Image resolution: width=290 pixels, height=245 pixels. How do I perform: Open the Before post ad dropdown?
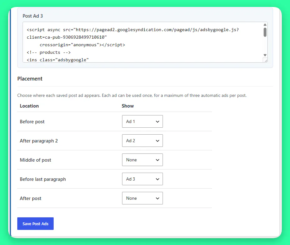(x=142, y=121)
